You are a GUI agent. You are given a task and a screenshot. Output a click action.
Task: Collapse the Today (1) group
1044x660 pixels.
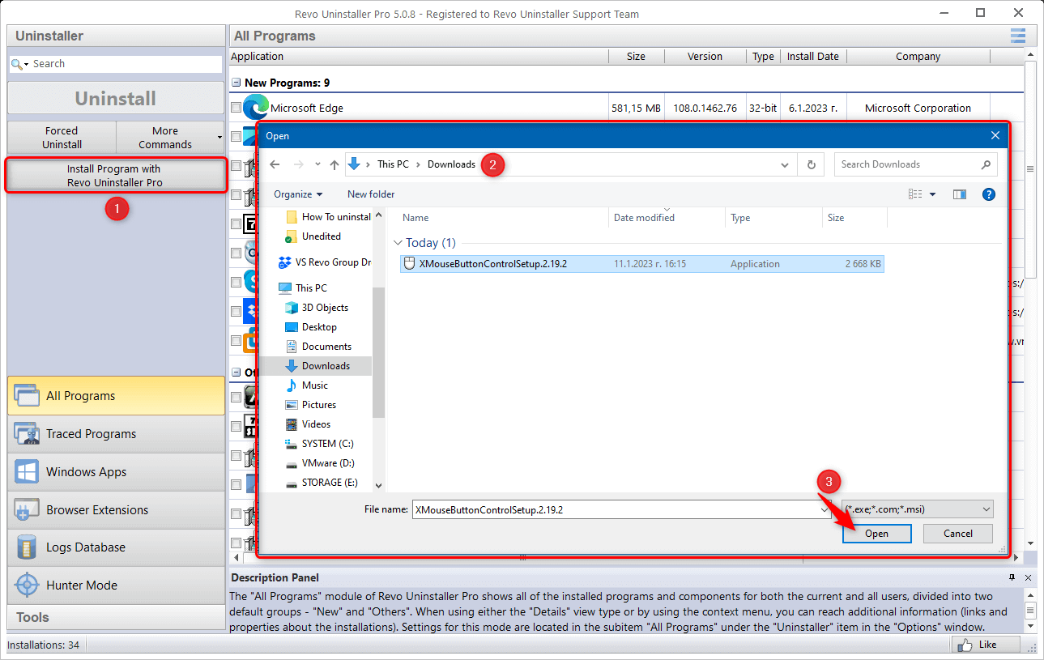point(398,243)
